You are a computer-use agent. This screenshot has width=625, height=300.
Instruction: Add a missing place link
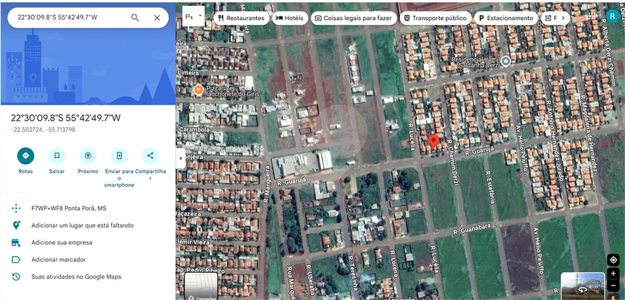click(x=82, y=226)
